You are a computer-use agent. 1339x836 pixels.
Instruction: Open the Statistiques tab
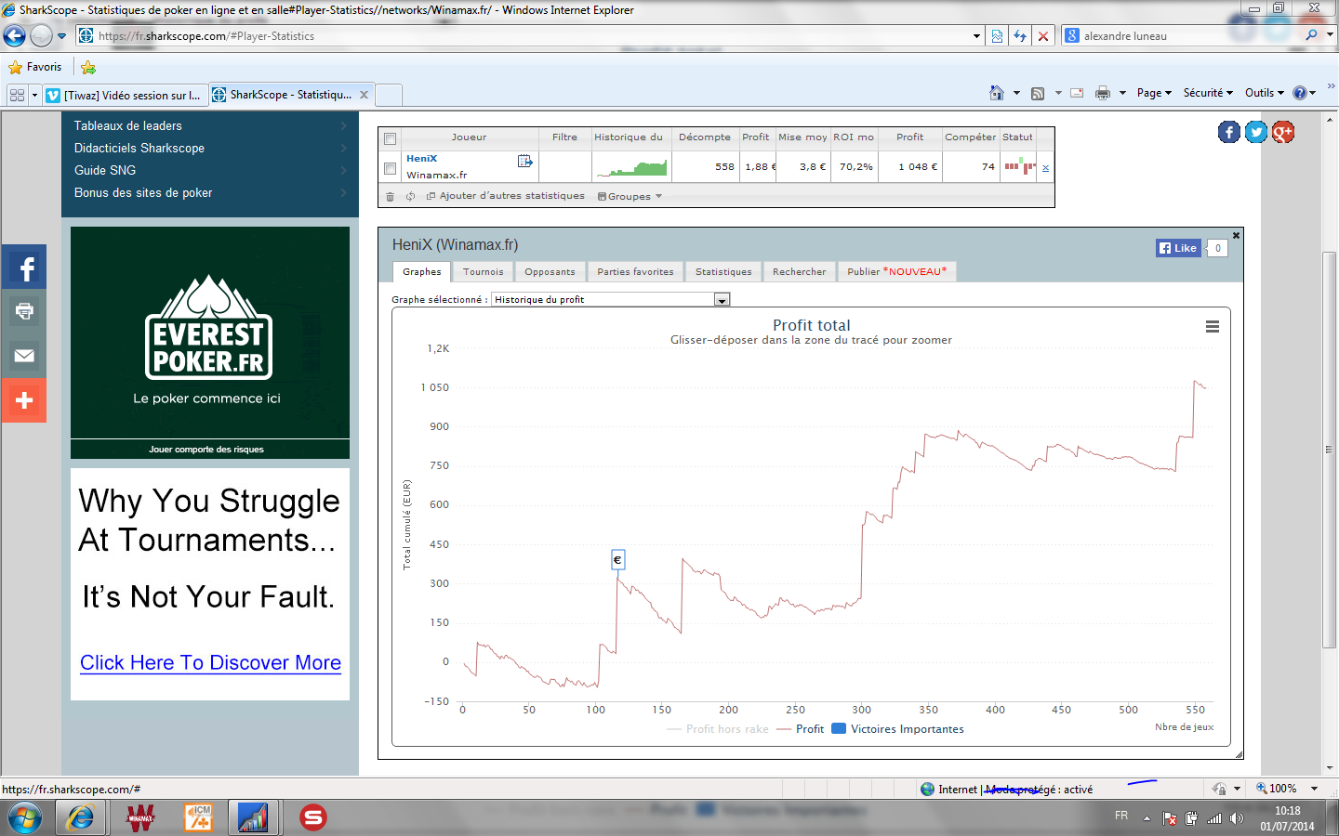(x=723, y=272)
